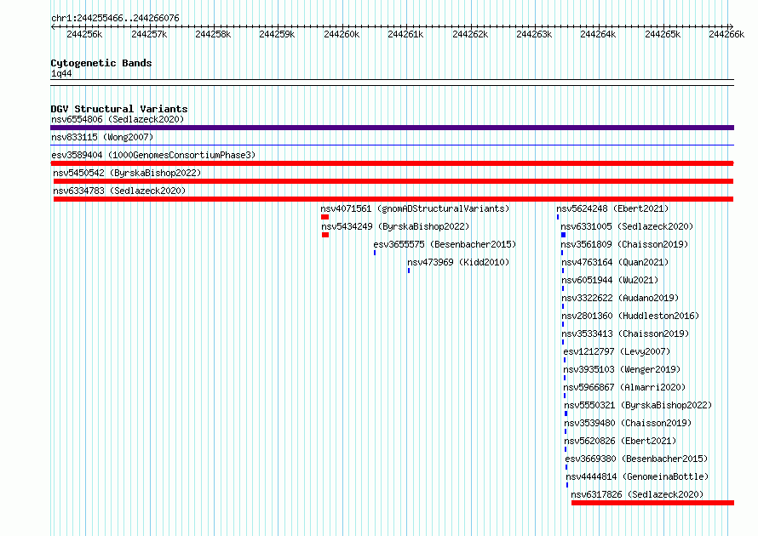Open nsv3935103 (Wenger2019) label
The image size is (758, 536).
coord(622,369)
